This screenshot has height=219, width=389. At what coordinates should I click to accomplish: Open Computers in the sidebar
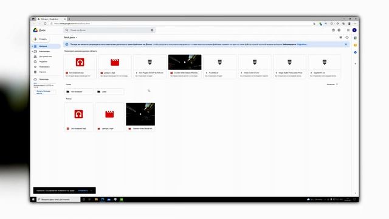point(44,51)
